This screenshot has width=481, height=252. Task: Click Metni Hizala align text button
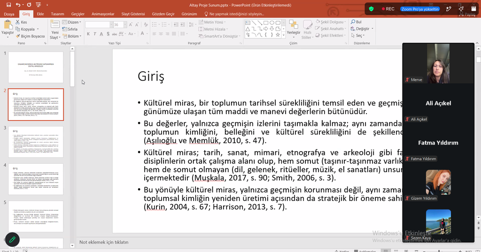(214, 29)
